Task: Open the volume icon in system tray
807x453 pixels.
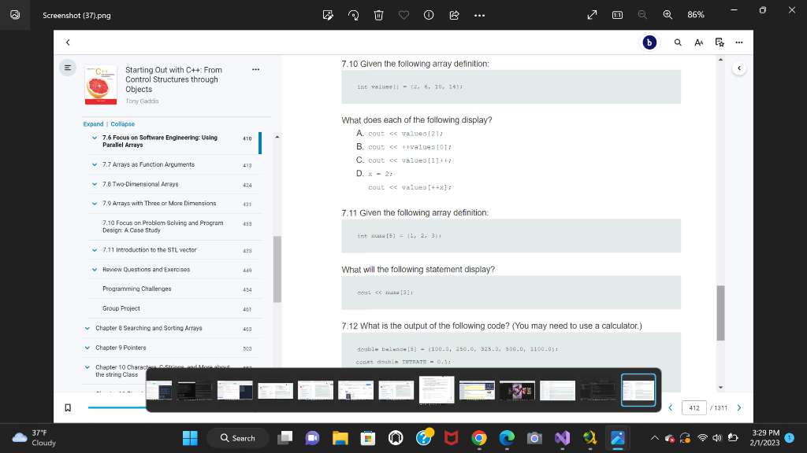Action: pyautogui.click(x=717, y=438)
